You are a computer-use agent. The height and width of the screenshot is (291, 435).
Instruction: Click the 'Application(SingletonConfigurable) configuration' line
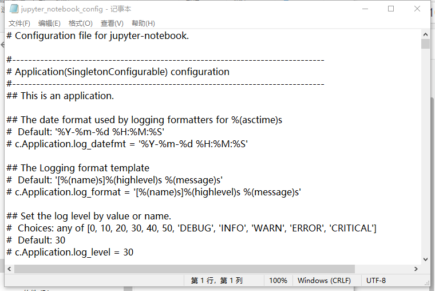click(x=118, y=72)
